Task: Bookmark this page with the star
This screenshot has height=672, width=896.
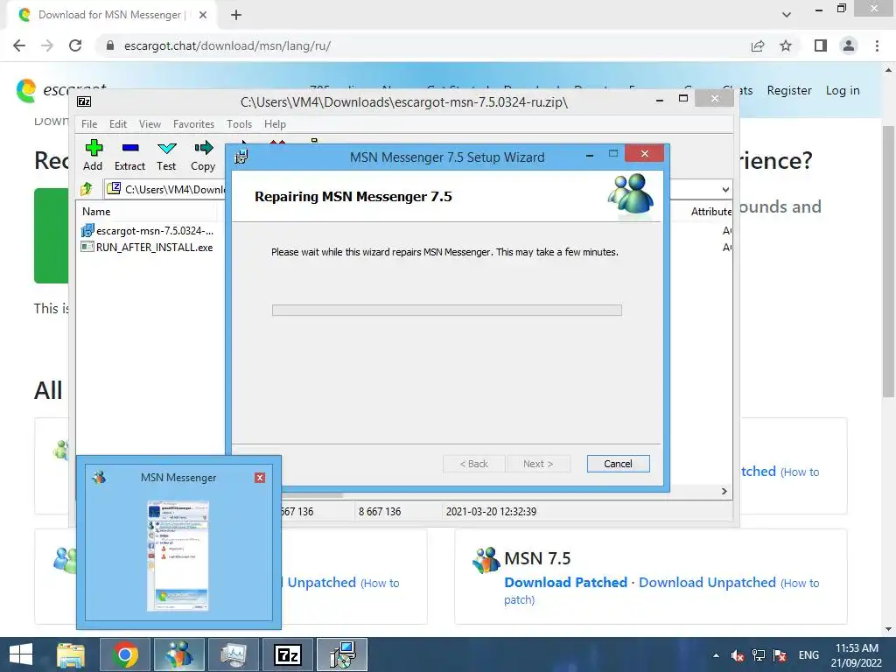Action: 786,45
